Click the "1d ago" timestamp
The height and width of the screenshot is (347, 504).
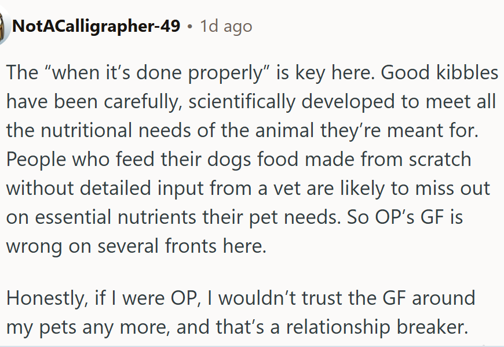pyautogui.click(x=226, y=27)
